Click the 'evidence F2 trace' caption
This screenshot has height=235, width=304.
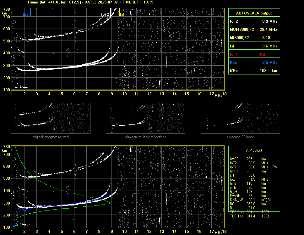click(240, 137)
